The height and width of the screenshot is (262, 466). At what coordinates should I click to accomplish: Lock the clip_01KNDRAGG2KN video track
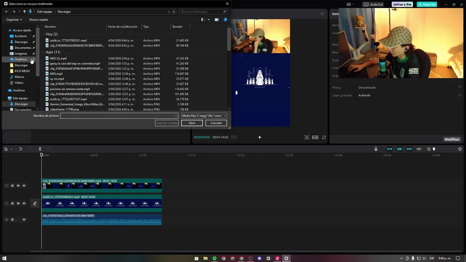pyautogui.click(x=12, y=186)
